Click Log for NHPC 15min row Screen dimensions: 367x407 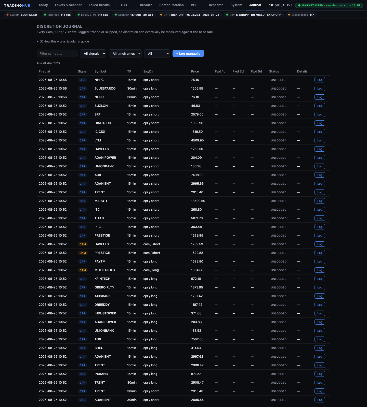[x=320, y=80]
